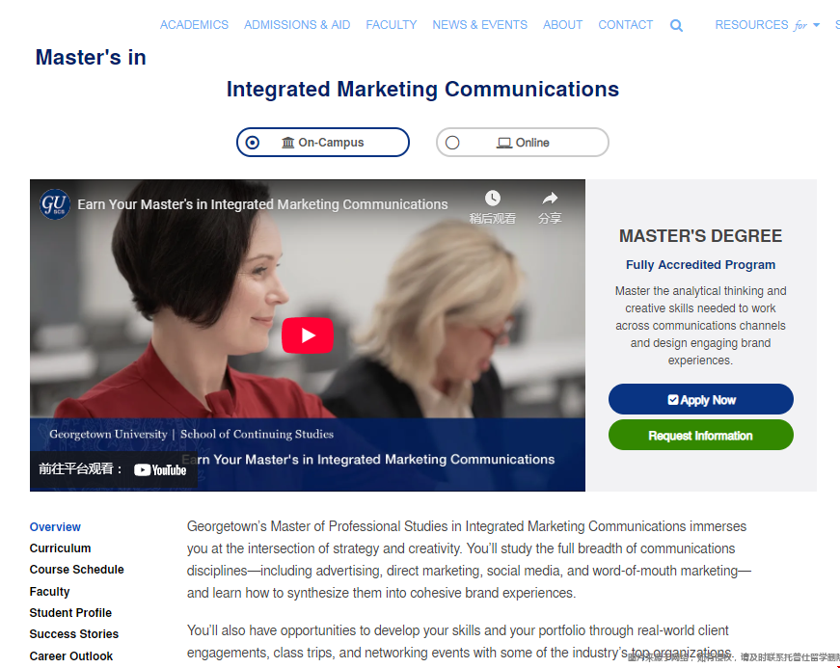Viewport: 840px width, 668px height.
Task: Click the share arrow icon on video
Action: (550, 199)
